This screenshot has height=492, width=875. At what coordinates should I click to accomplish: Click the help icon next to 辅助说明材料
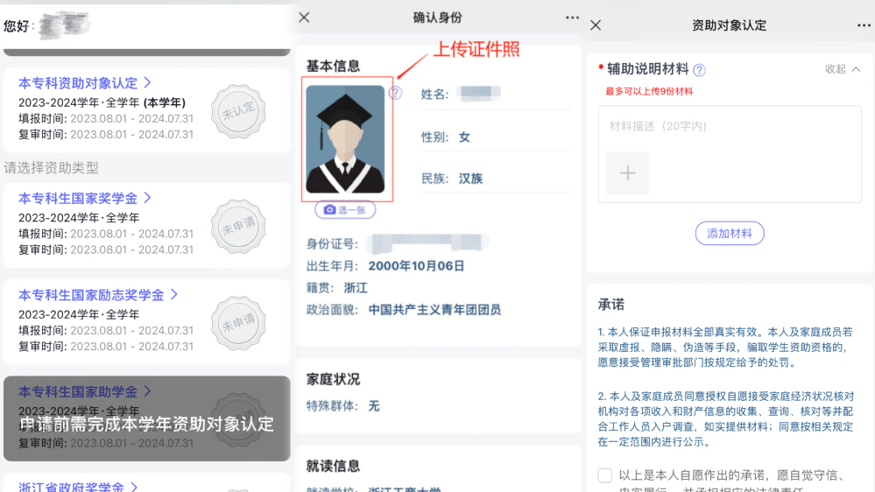[699, 70]
